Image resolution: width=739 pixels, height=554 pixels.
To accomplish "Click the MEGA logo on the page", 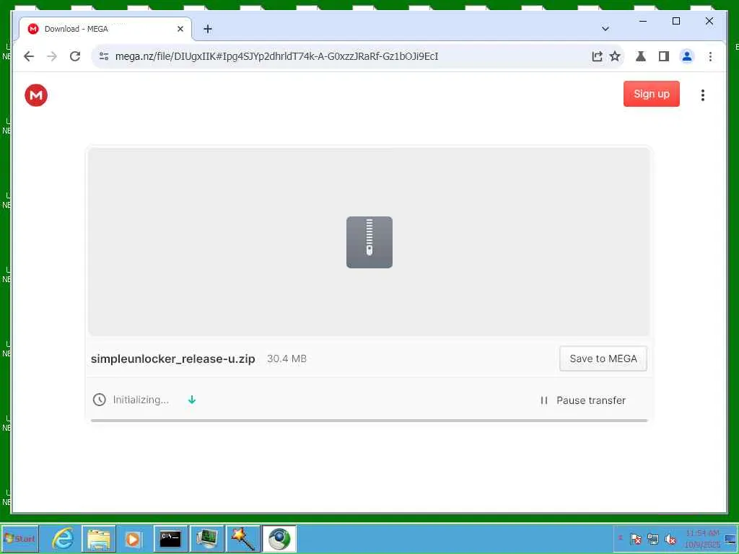I will click(x=36, y=95).
